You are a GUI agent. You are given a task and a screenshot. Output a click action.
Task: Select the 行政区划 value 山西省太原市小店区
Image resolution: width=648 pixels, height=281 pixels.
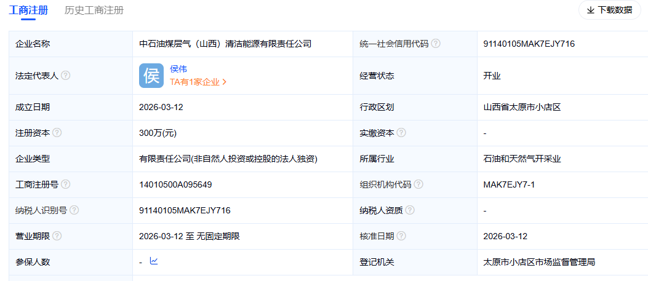[522, 107]
